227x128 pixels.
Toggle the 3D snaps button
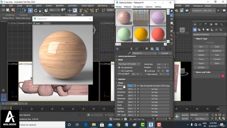(x=81, y=10)
